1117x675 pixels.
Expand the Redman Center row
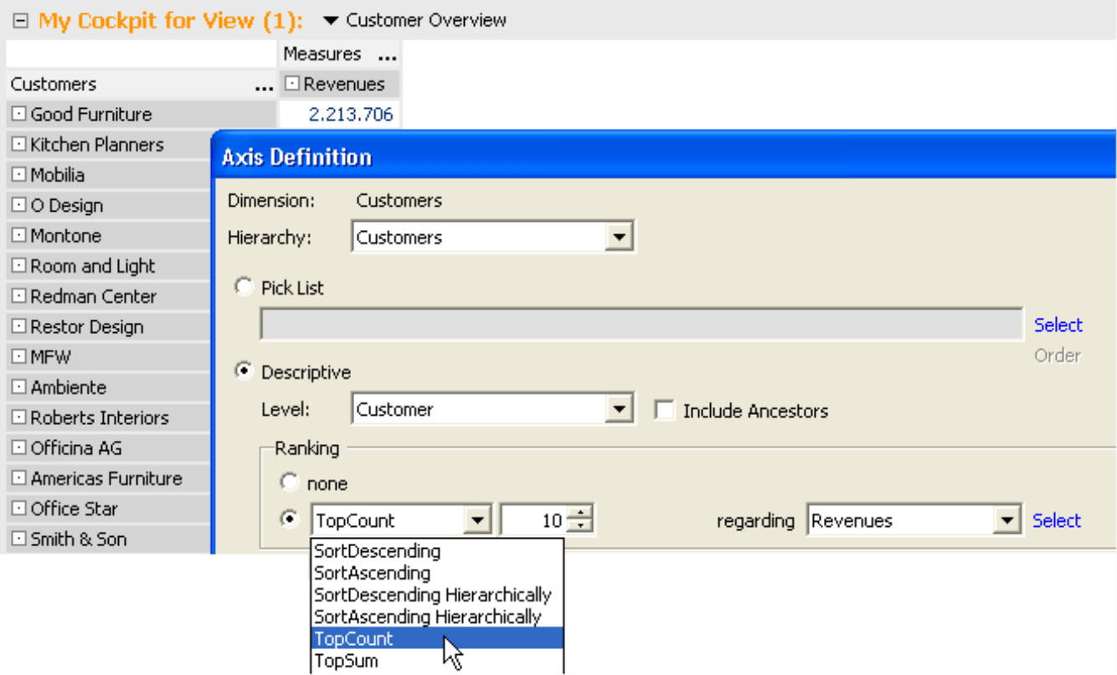coord(18,296)
